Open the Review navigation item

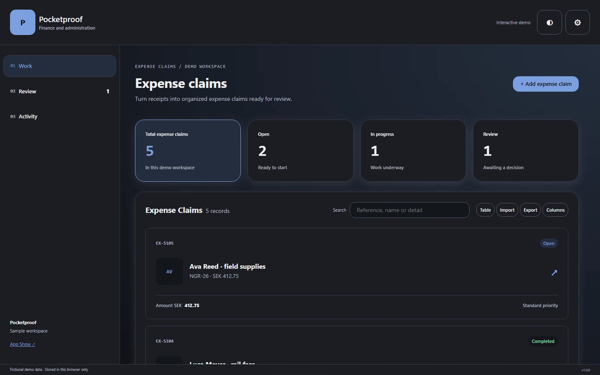pyautogui.click(x=60, y=91)
